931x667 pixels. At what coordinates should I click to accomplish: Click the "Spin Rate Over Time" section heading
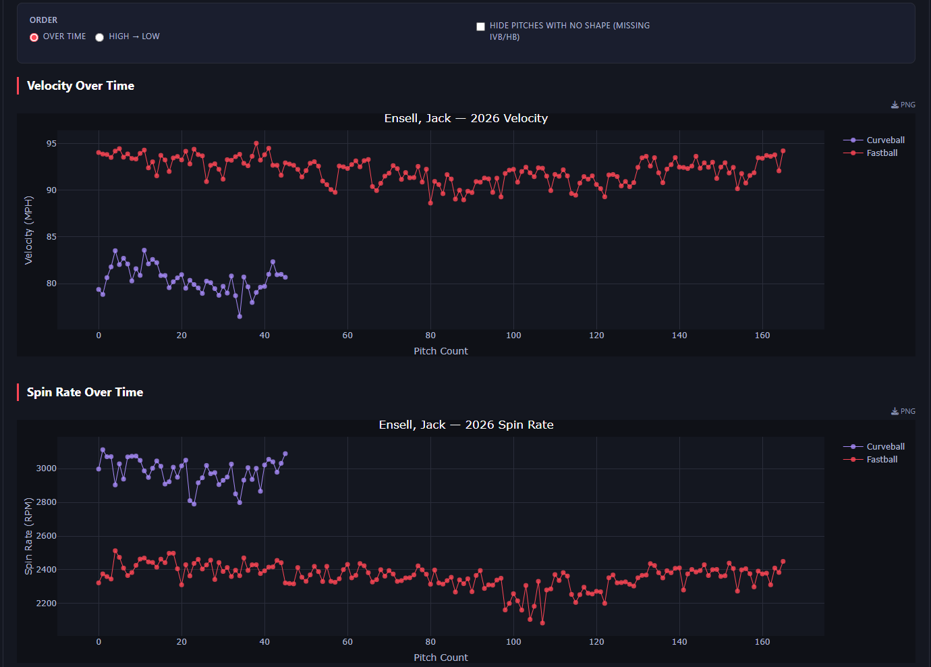coord(85,392)
